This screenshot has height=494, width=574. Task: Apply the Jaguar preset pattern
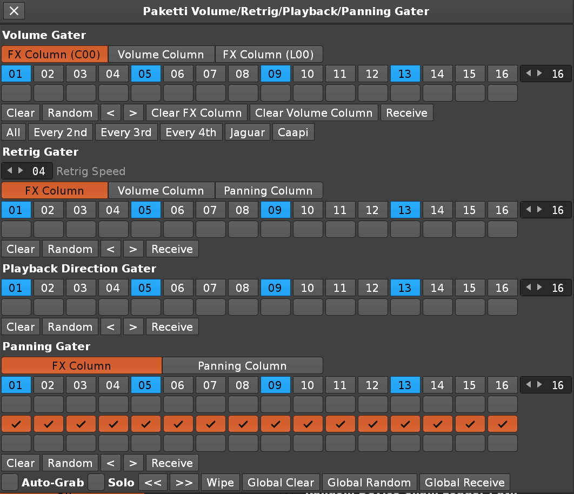(x=248, y=132)
